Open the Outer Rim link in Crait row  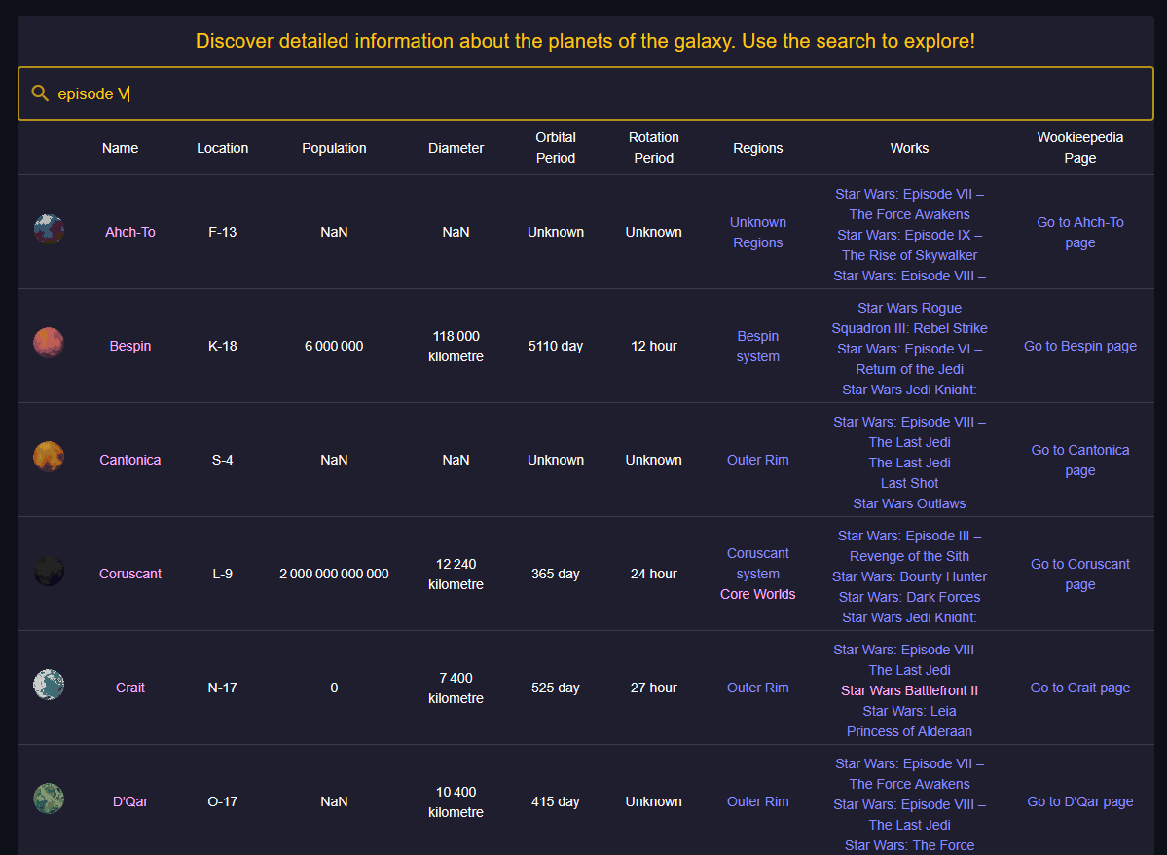(757, 688)
